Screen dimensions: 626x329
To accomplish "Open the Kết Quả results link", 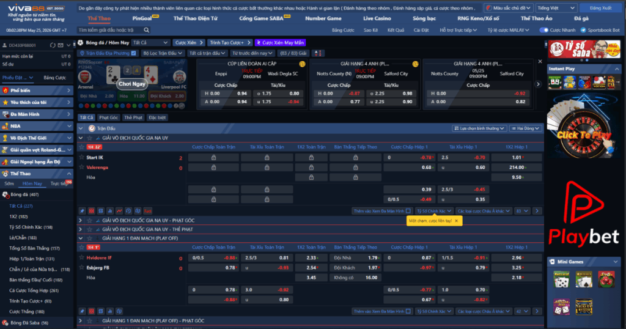I will (396, 30).
